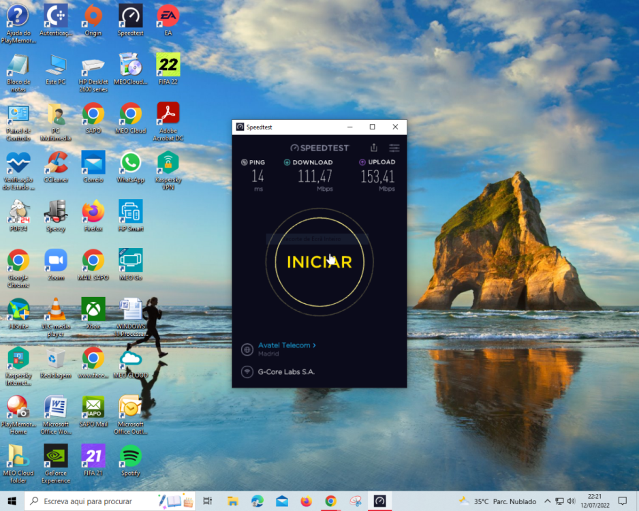Screen dimensions: 639x511
Task: Select the Reciclagem recycle bin icon
Action: pyautogui.click(x=56, y=362)
